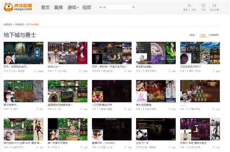Open the 开干。来吧我的宝贝 stream thumbnail
The image size is (230, 152).
(x=23, y=53)
